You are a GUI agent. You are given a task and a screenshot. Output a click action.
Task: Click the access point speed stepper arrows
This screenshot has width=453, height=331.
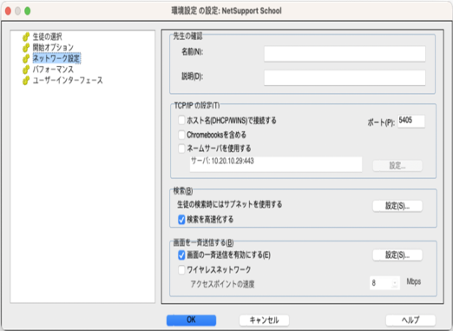(395, 283)
